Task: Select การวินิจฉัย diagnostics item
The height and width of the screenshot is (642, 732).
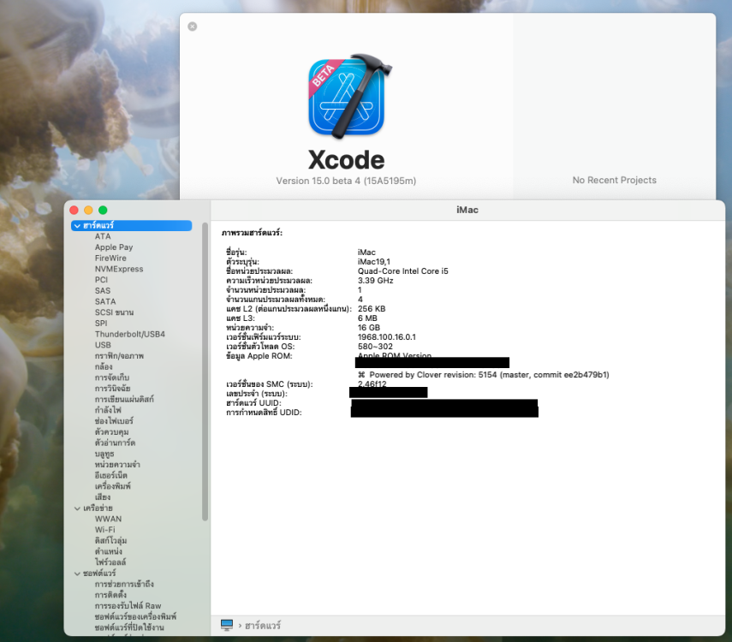Action: 112,388
